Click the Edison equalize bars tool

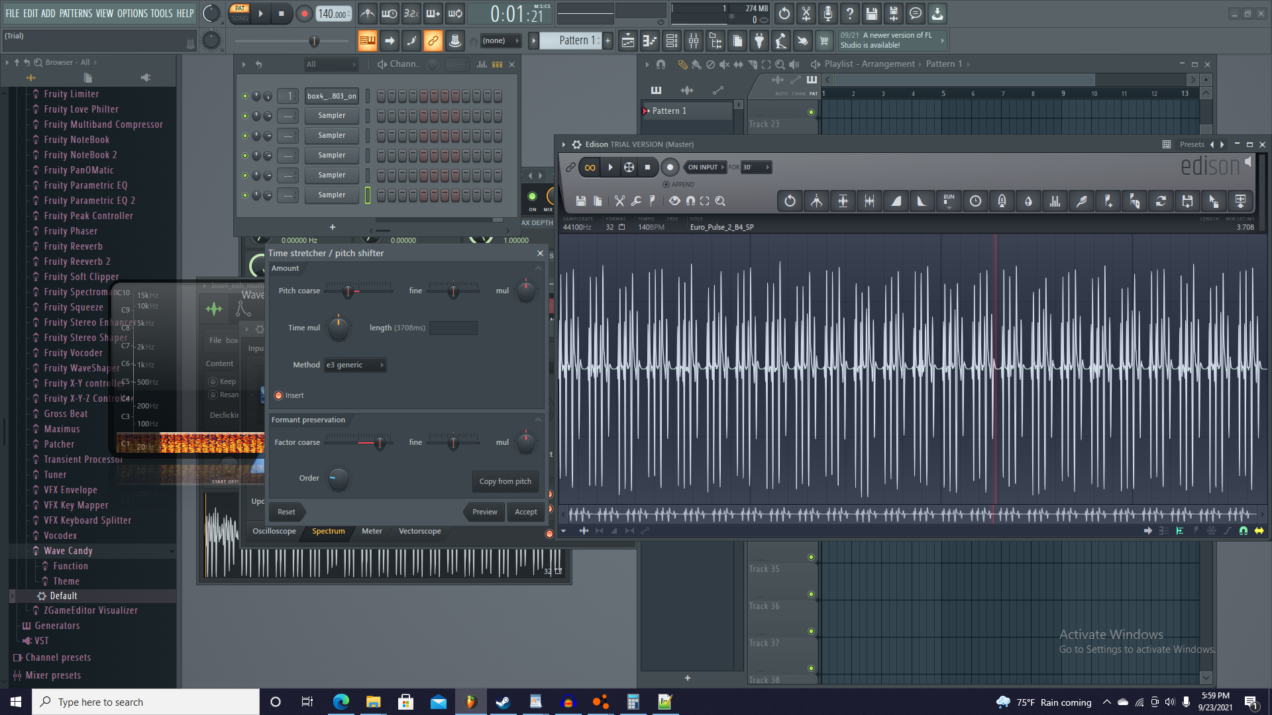(1055, 201)
